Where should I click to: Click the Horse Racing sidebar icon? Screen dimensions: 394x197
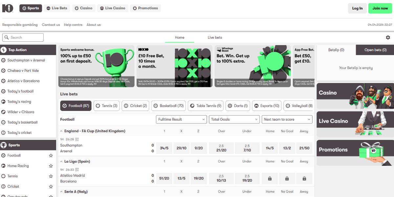pyautogui.click(x=4, y=166)
